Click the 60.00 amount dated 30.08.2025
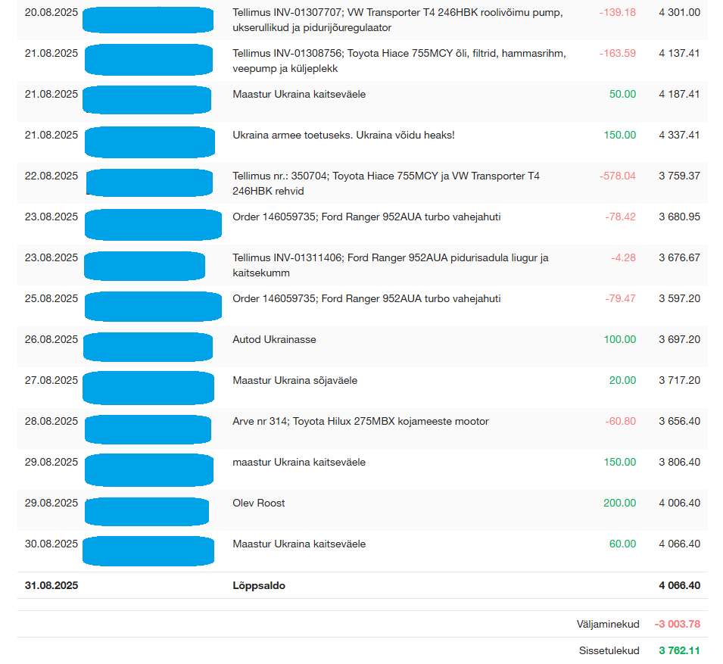 point(622,544)
